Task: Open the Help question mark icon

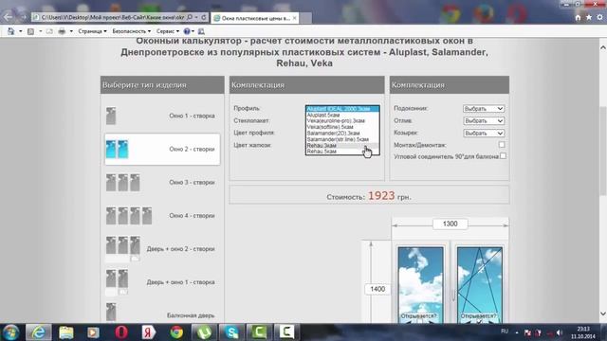Action: coord(187,31)
